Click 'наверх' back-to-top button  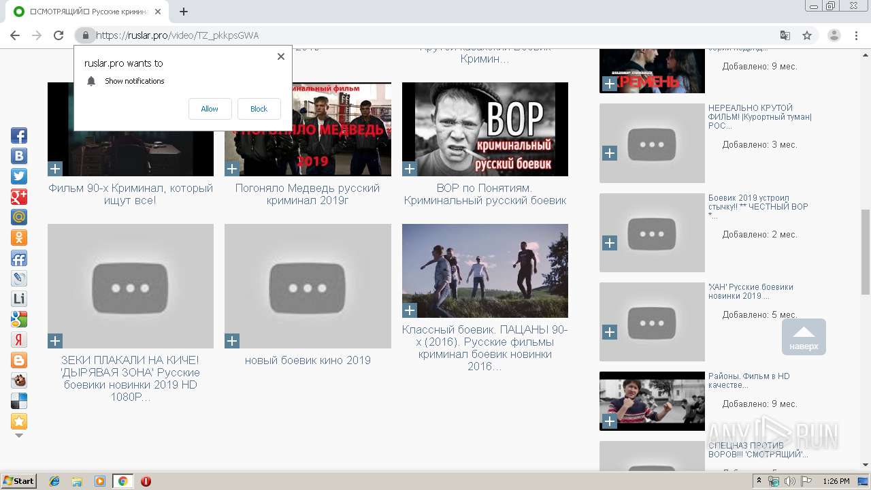804,337
